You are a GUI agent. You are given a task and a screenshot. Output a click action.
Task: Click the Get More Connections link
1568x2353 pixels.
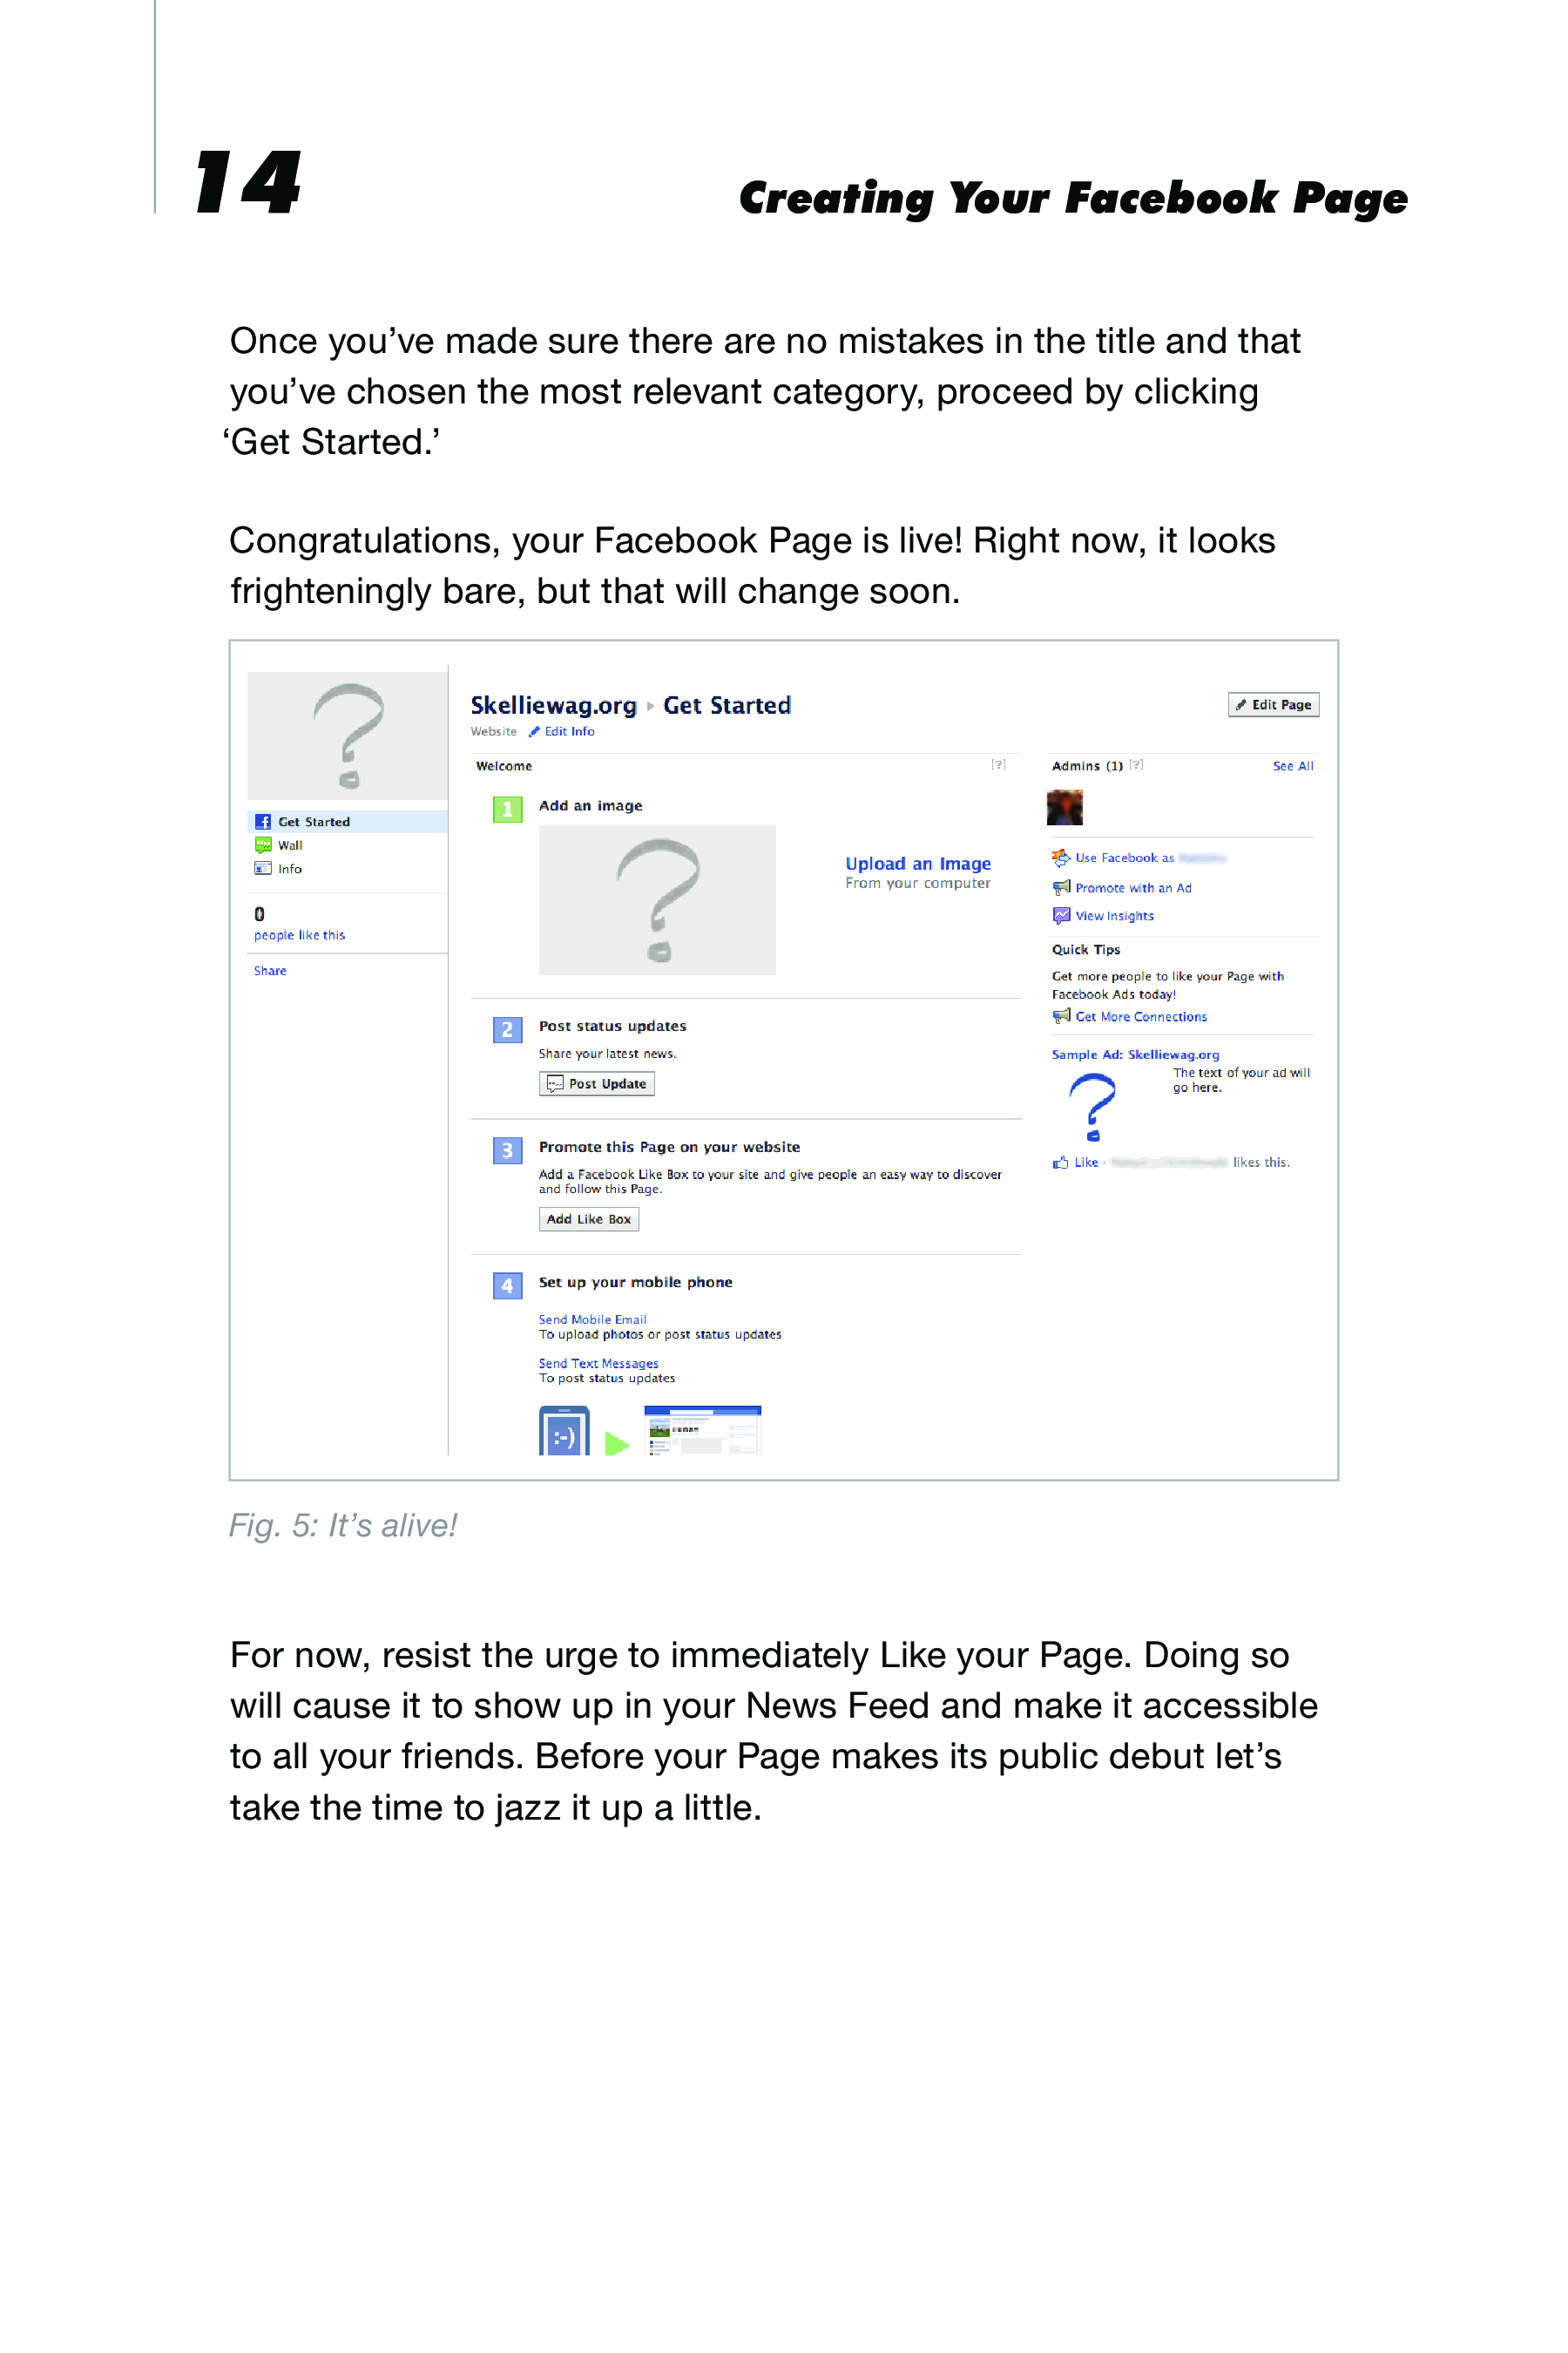pyautogui.click(x=1141, y=1017)
